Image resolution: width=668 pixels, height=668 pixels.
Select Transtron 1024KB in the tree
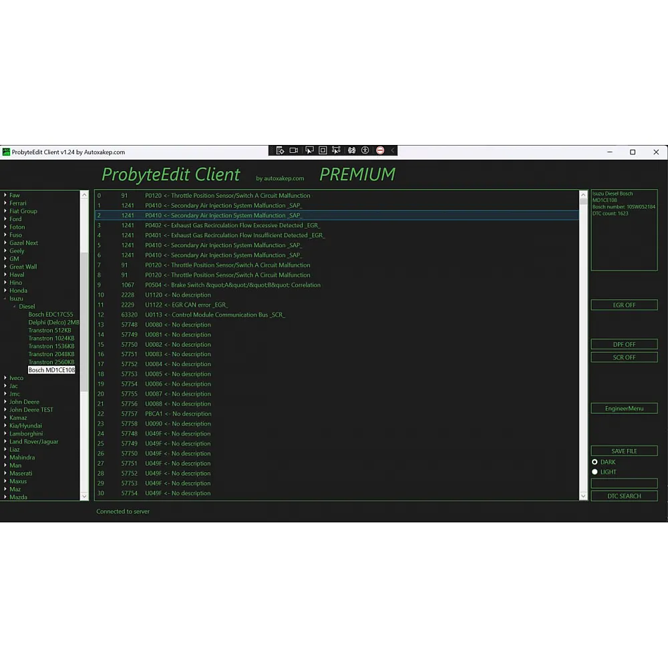tap(51, 338)
